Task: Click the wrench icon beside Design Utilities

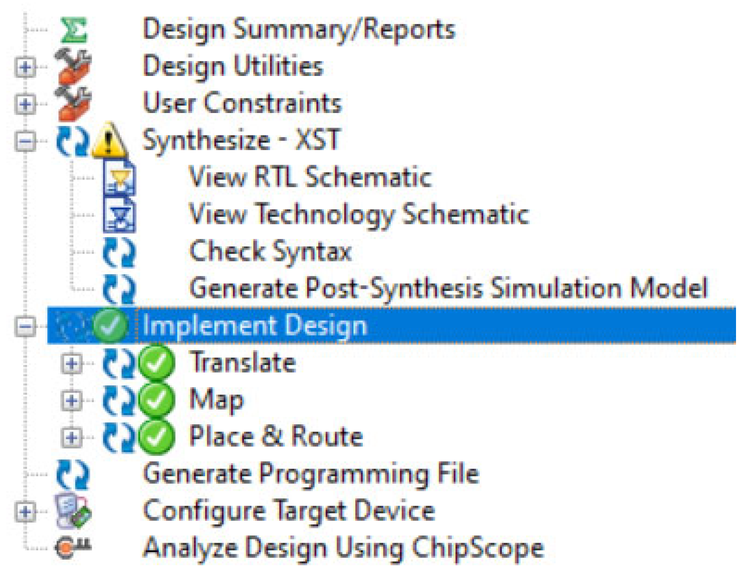Action: (x=73, y=67)
